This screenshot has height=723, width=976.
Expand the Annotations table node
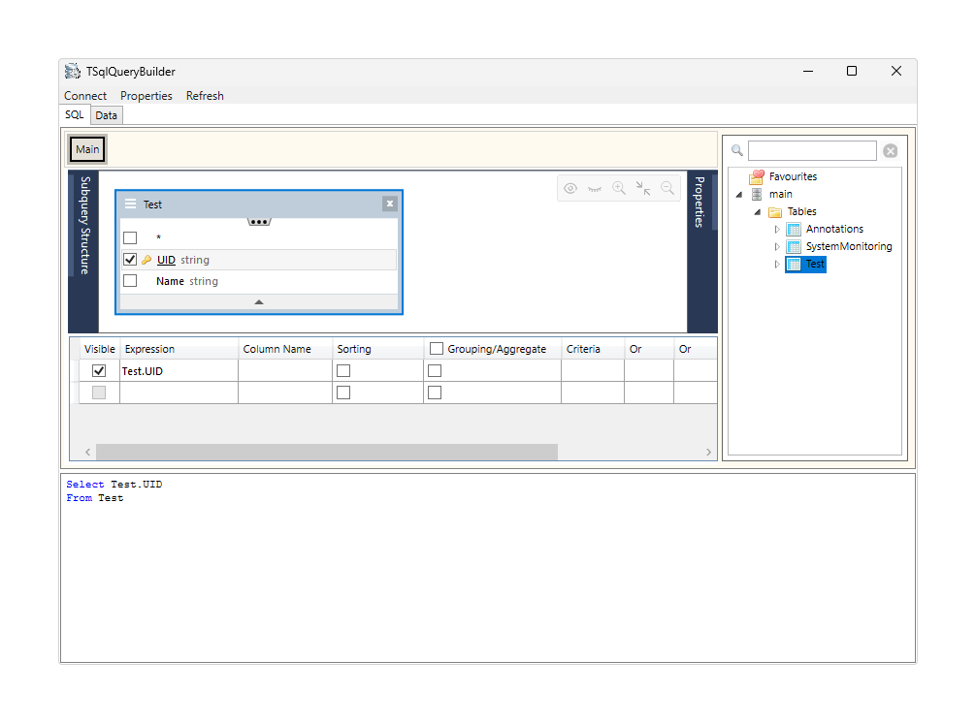point(777,230)
